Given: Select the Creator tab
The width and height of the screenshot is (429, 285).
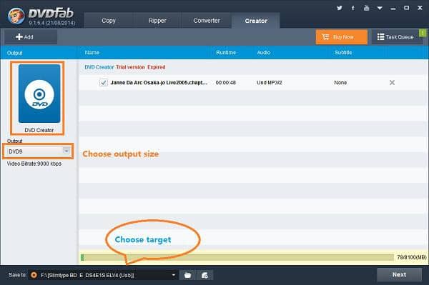Looking at the screenshot, I should point(256,21).
